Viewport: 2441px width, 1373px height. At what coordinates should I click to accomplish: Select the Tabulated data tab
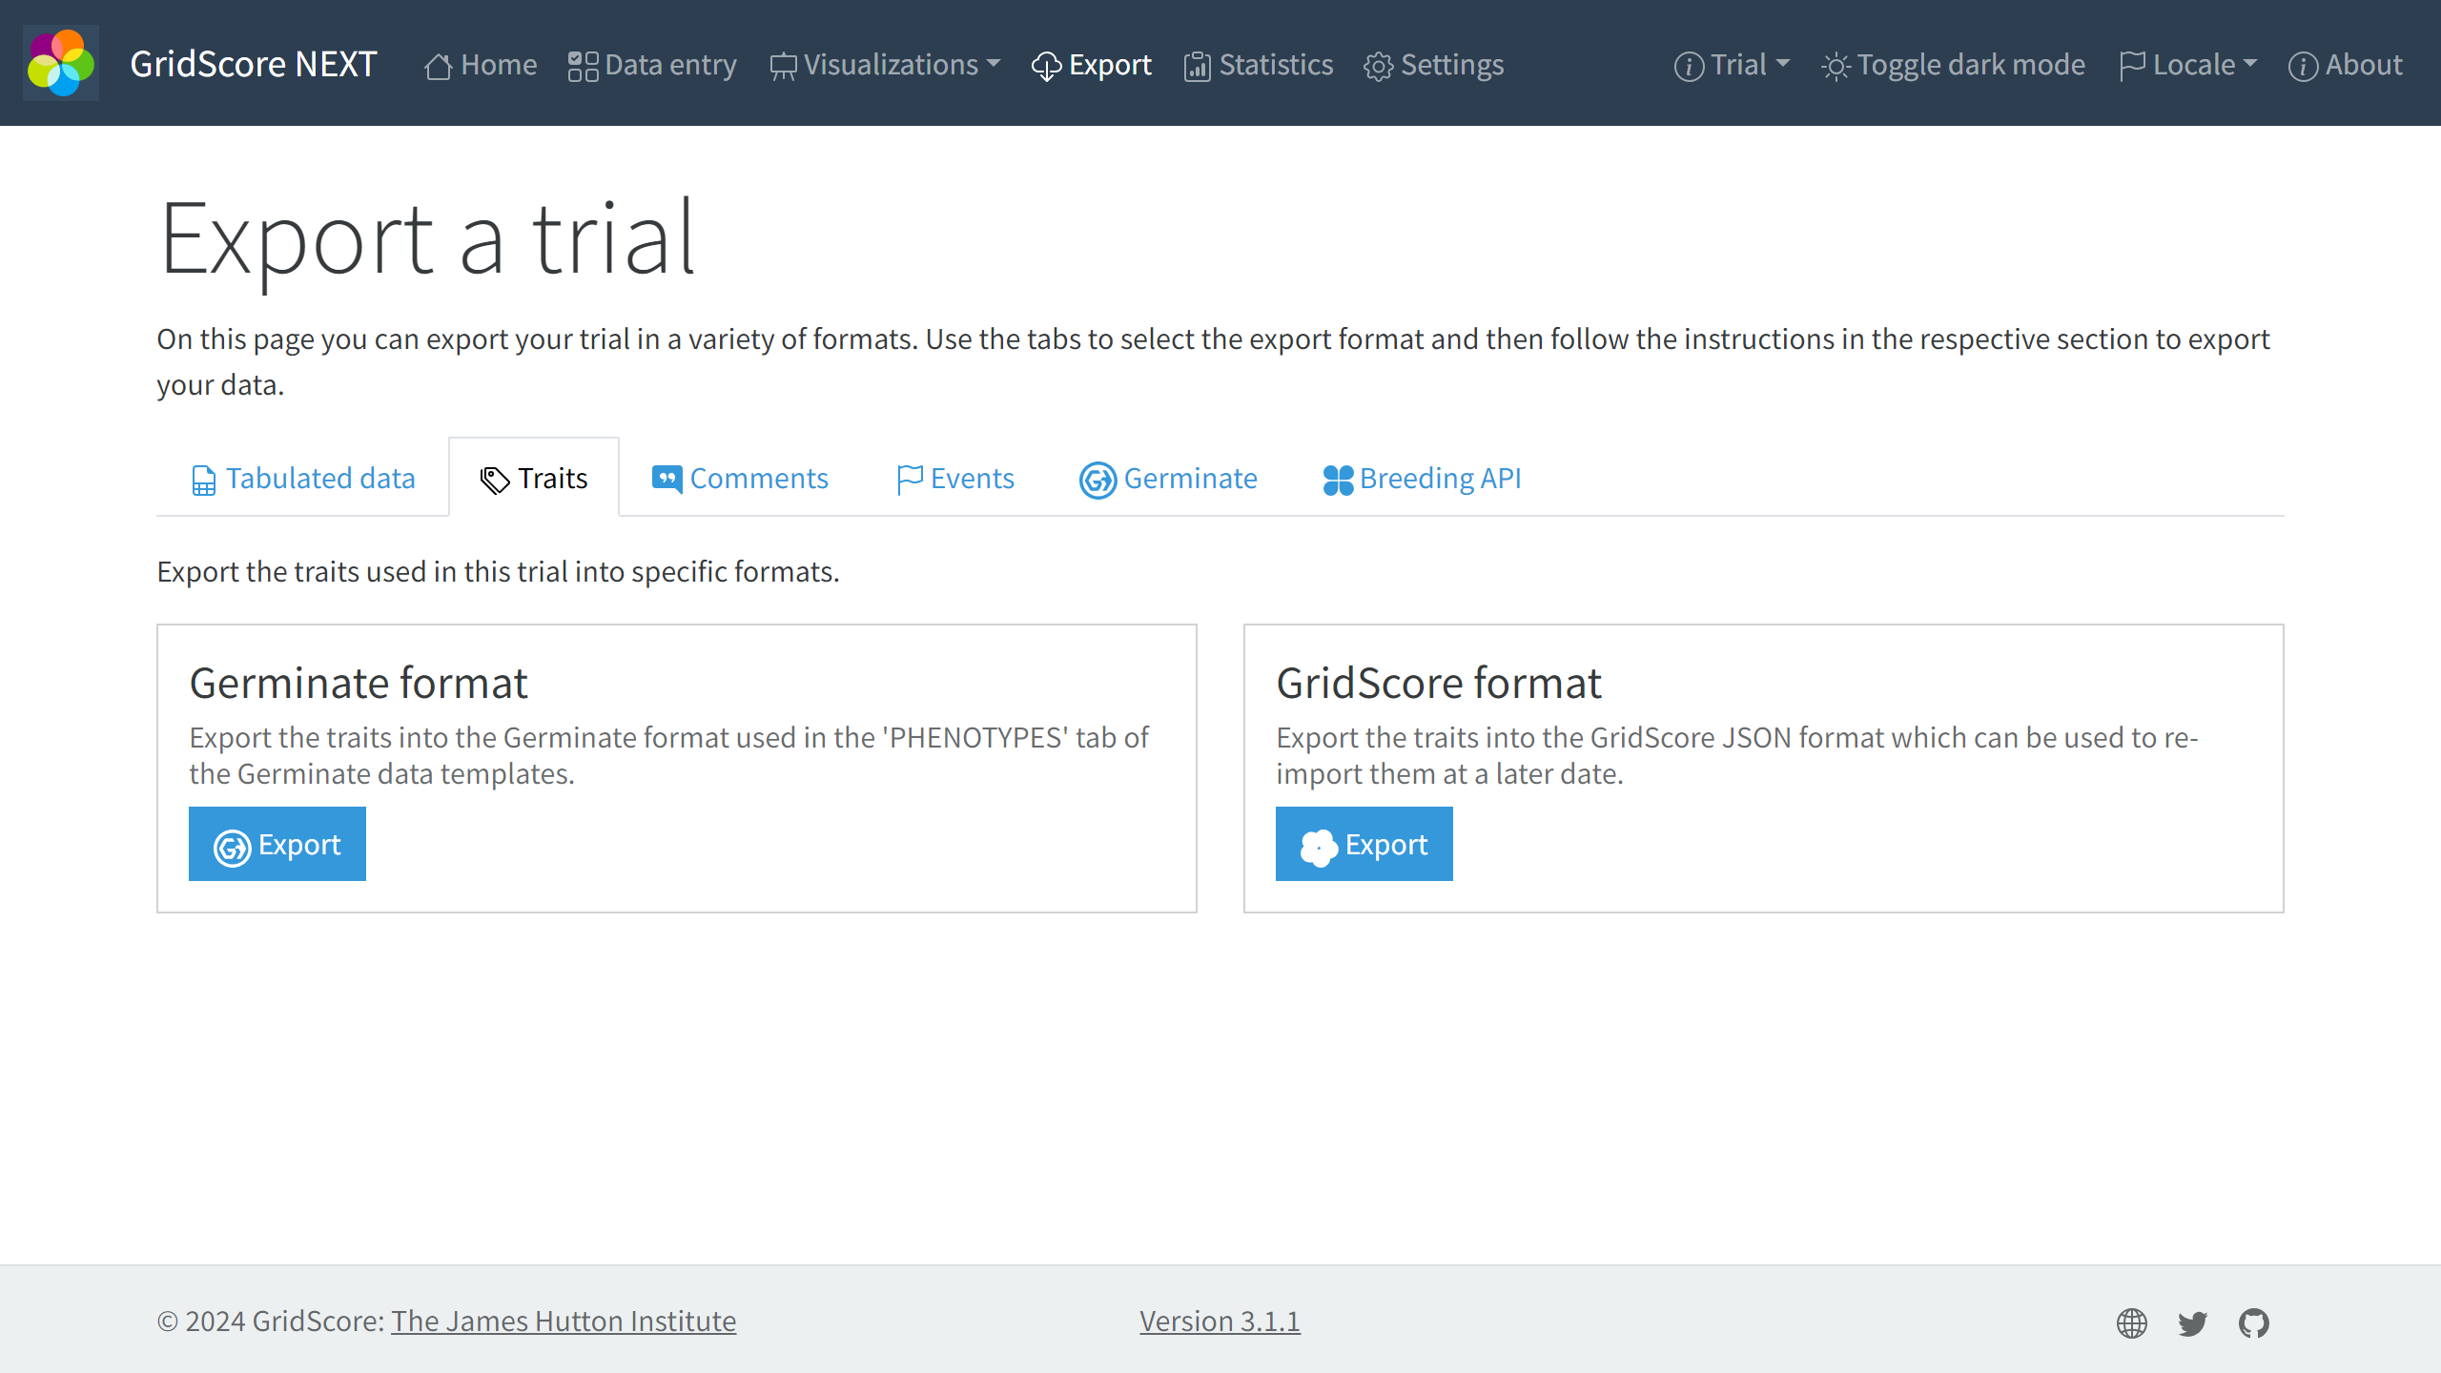coord(301,476)
